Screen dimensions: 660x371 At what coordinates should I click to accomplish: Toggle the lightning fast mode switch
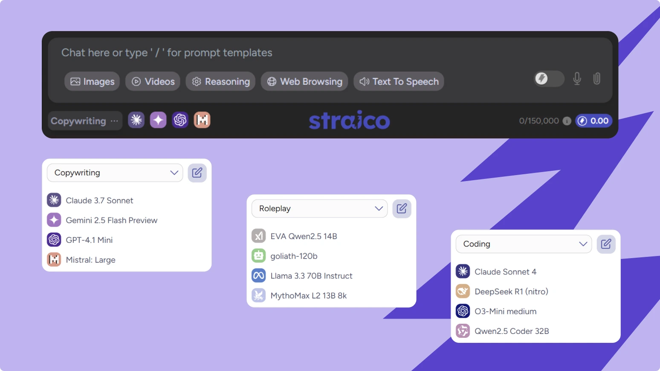549,79
